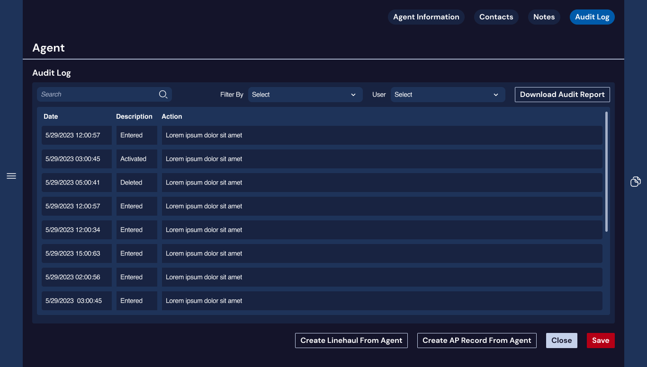Click action text in Activated row
Image resolution: width=647 pixels, height=367 pixels.
point(204,159)
